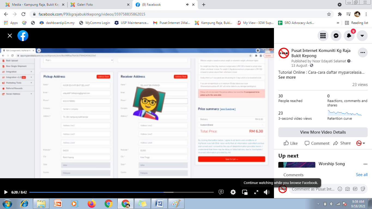Click See more on post description
This screenshot has width=372, height=209.
point(287,77)
